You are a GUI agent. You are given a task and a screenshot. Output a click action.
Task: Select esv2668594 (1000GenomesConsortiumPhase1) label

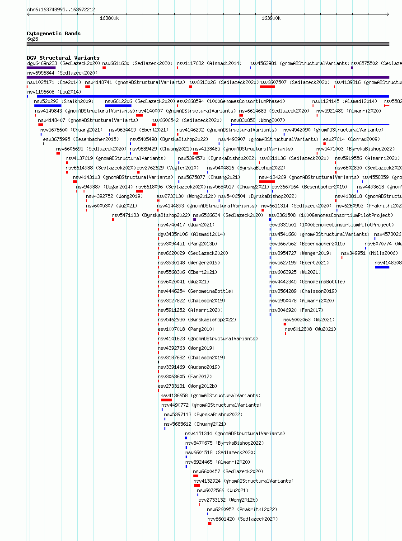point(231,101)
